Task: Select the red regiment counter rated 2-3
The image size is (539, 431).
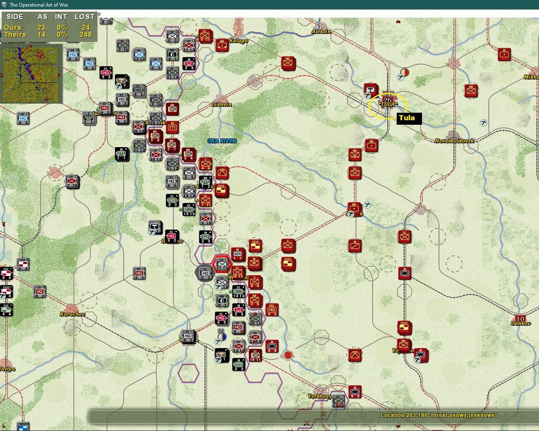Action: [x=255, y=300]
